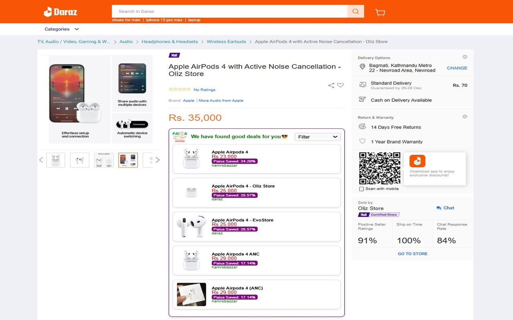Select first AirPods product thumbnail
This screenshot has width=513, height=320.
tap(56, 160)
